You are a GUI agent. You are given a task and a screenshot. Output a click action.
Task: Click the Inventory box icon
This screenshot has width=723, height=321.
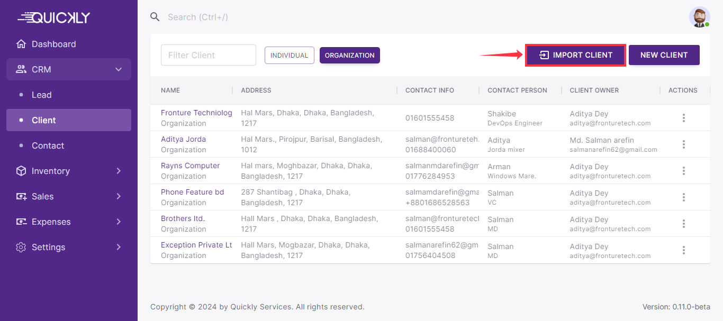(x=21, y=171)
